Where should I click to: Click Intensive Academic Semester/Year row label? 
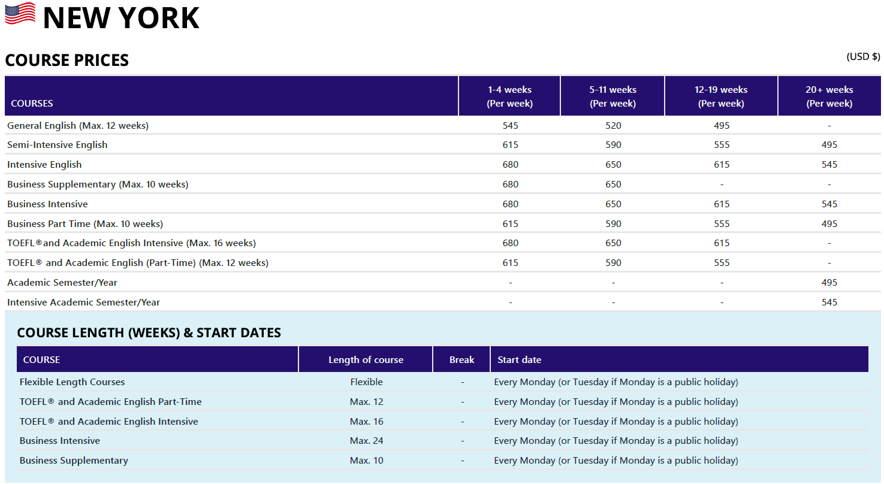click(83, 302)
